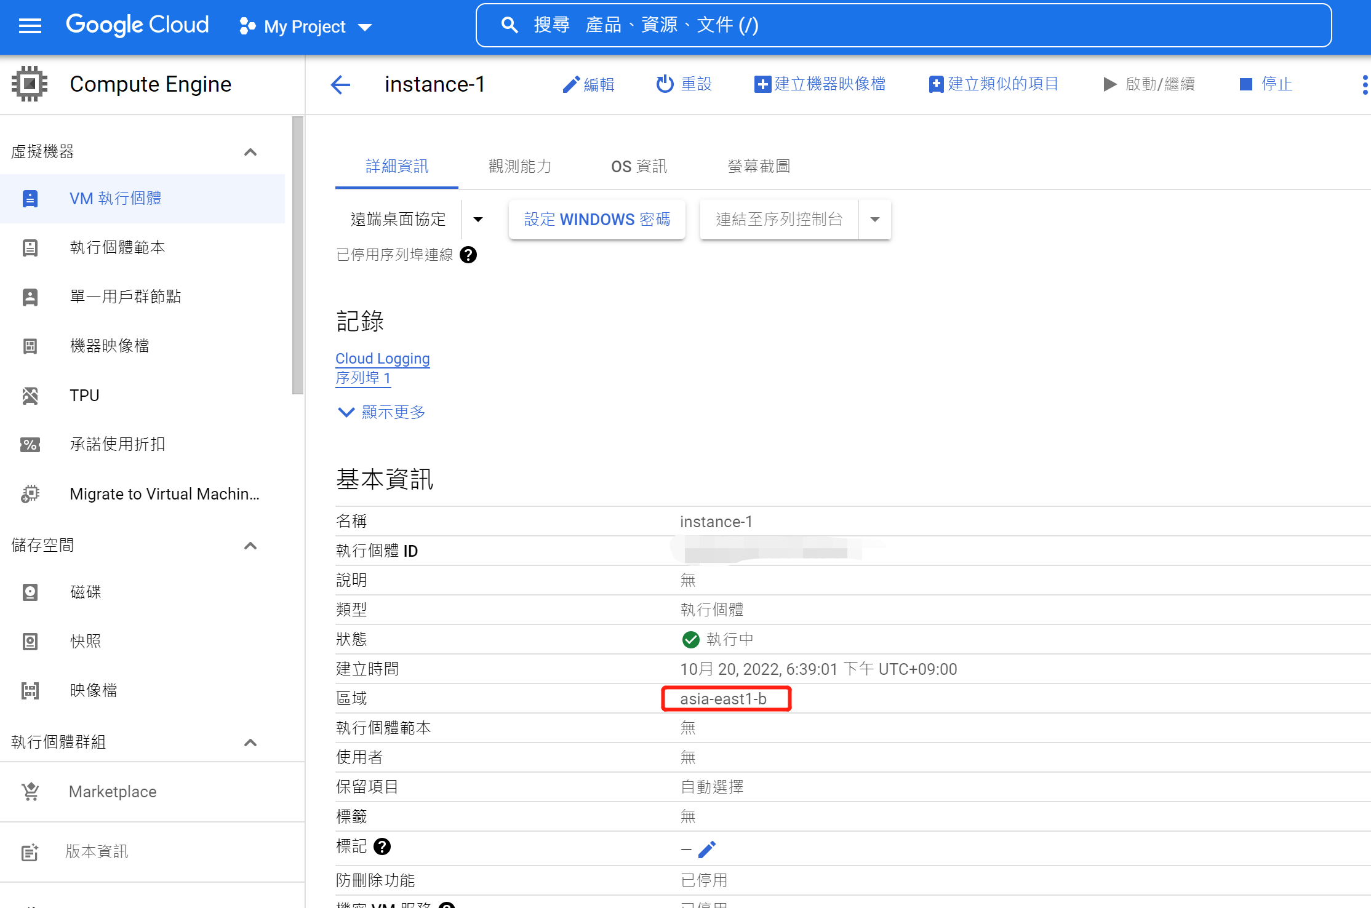Open the hamburger navigation menu
The image size is (1371, 908).
click(30, 26)
